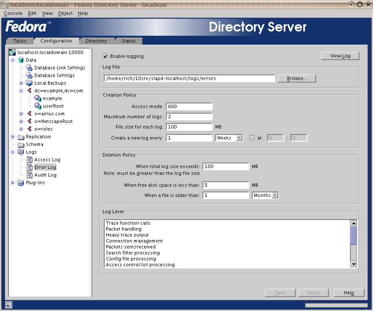Expand the o=roles node
Viewport: 373px width, 311px height.
pyautogui.click(x=21, y=129)
